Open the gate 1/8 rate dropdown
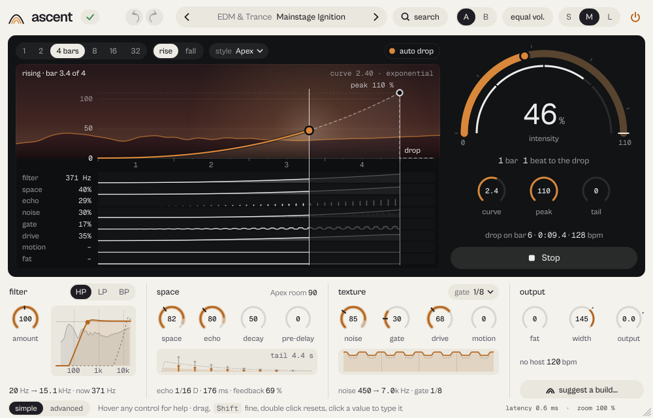This screenshot has height=418, width=653. 473,292
